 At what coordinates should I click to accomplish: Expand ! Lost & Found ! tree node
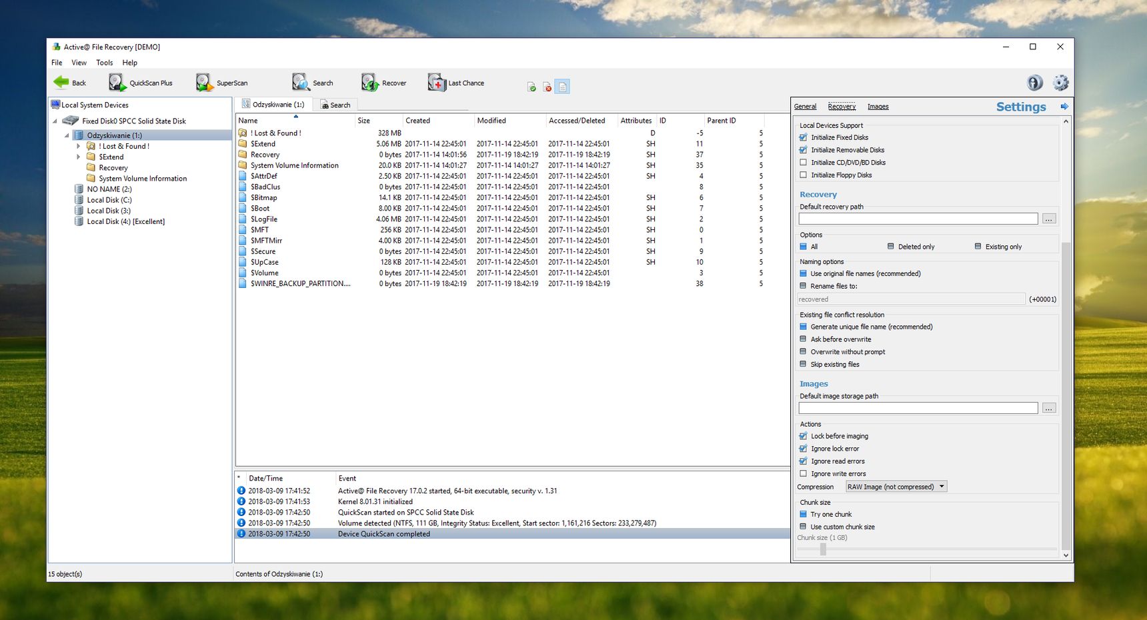click(x=79, y=146)
